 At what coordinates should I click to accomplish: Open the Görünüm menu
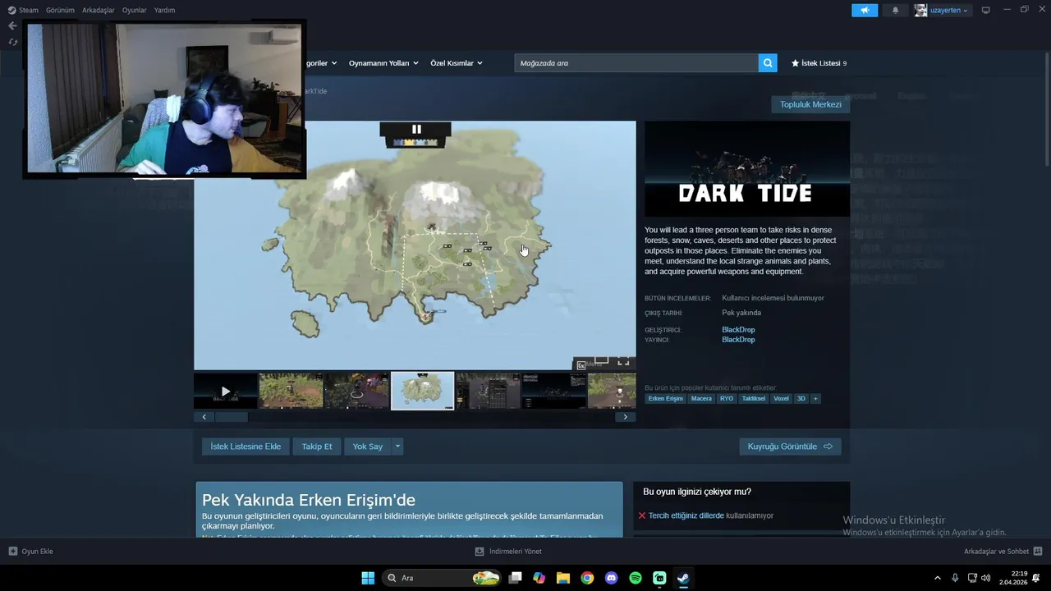(60, 10)
